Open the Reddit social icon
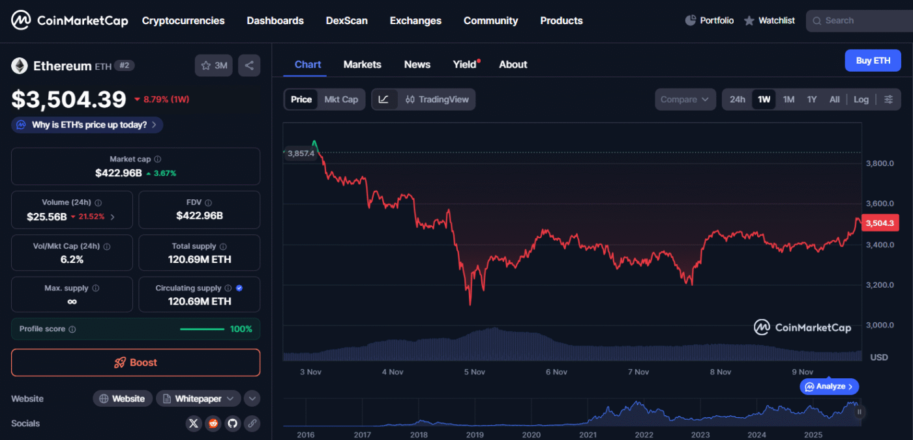Viewport: 913px width, 440px height. pyautogui.click(x=213, y=424)
